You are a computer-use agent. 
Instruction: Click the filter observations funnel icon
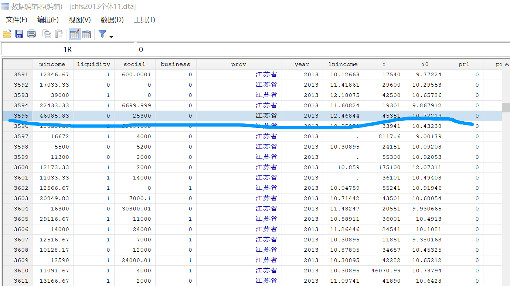pos(102,34)
